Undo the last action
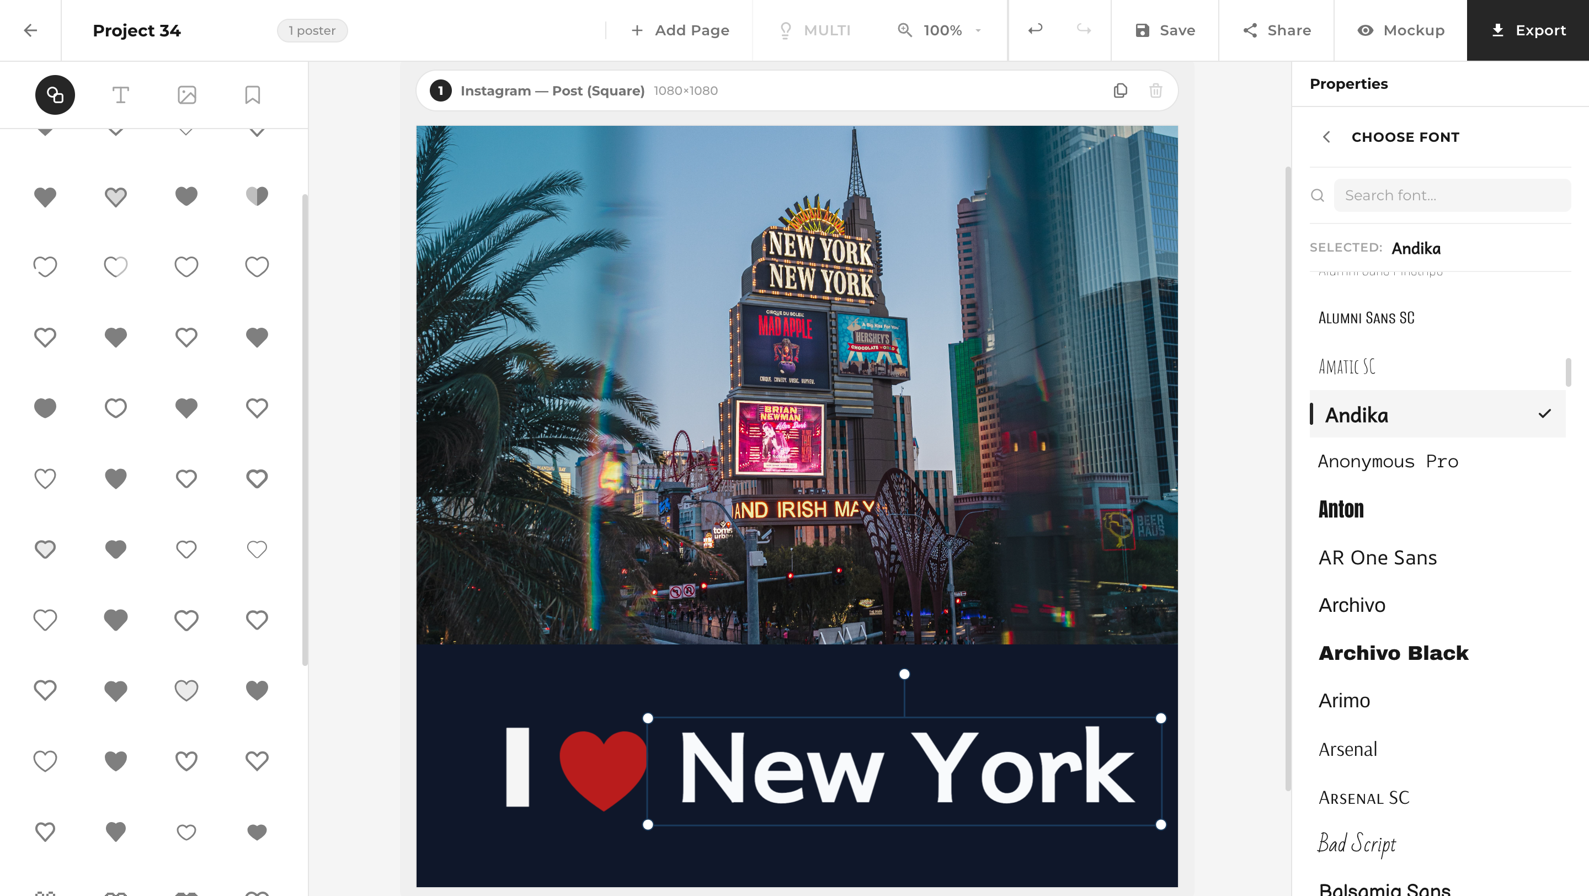Image resolution: width=1589 pixels, height=896 pixels. [x=1035, y=30]
